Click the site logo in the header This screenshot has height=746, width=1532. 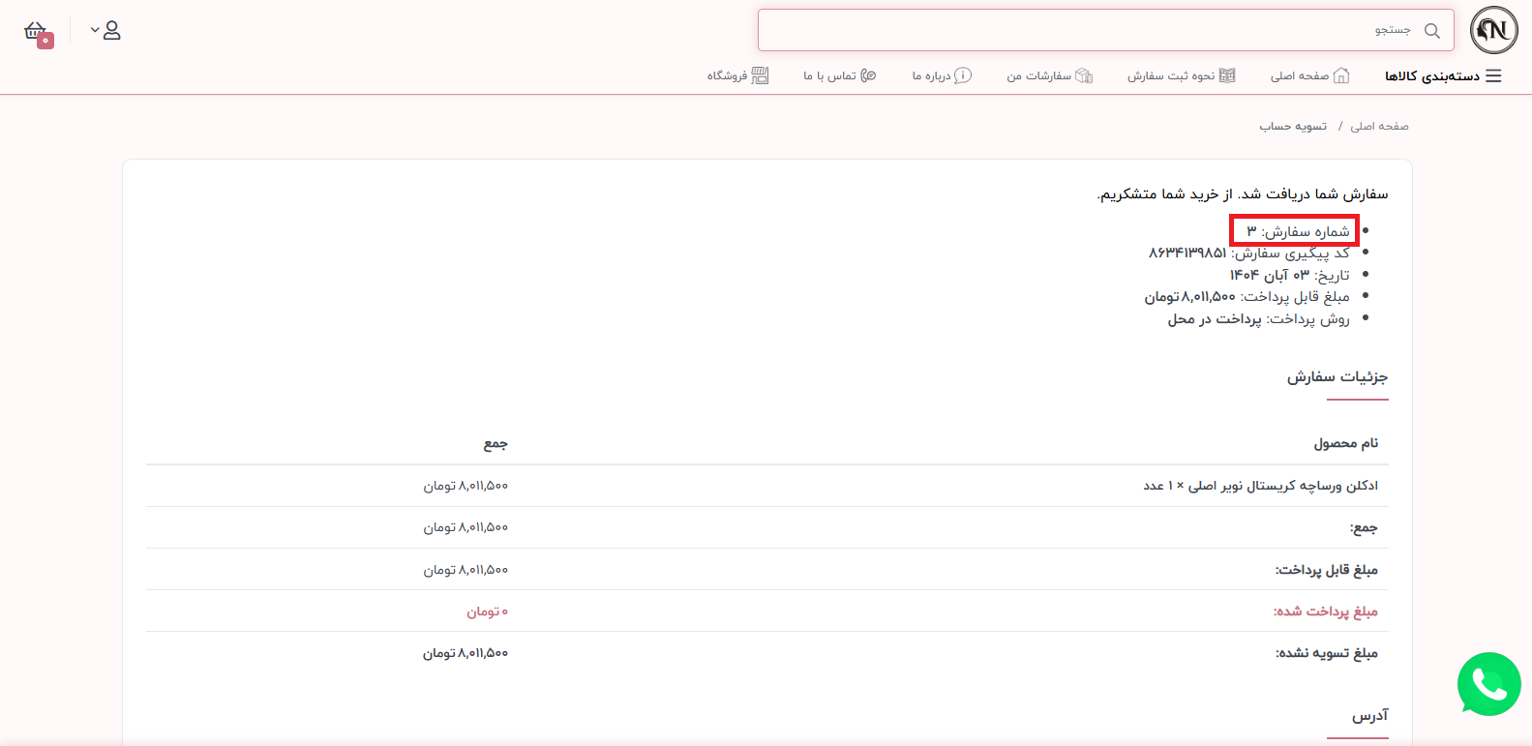pos(1493,30)
